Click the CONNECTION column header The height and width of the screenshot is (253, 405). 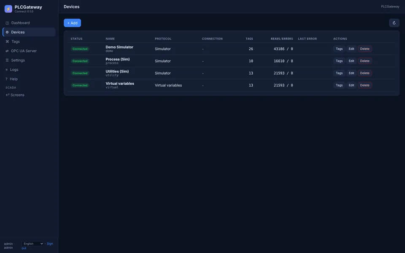pos(212,39)
